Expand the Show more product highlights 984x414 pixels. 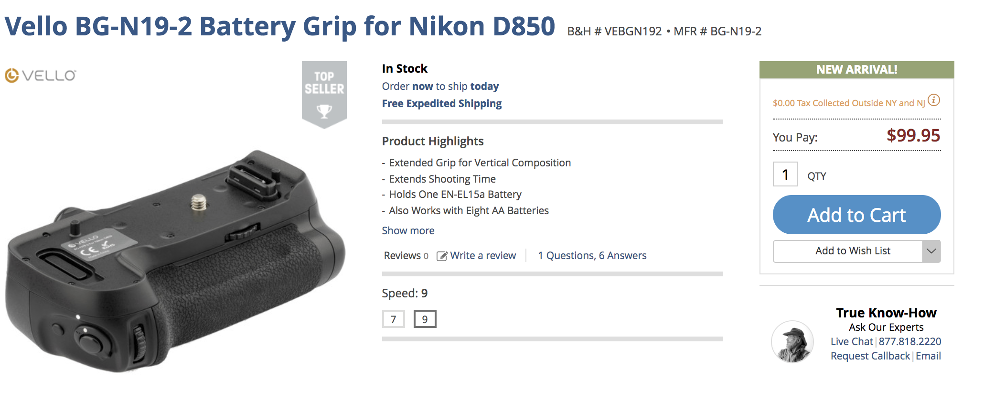(408, 230)
